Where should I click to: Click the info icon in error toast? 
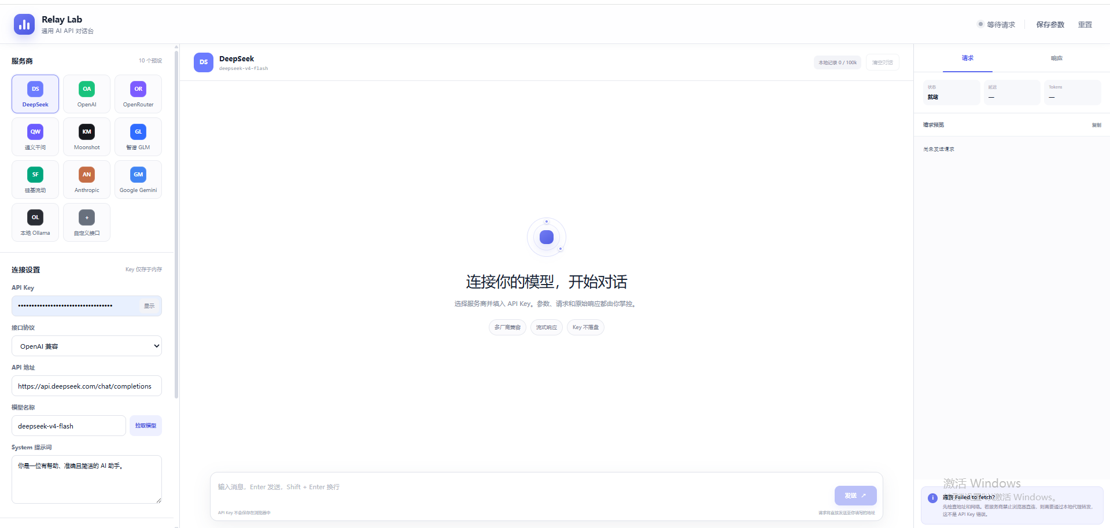coord(932,498)
